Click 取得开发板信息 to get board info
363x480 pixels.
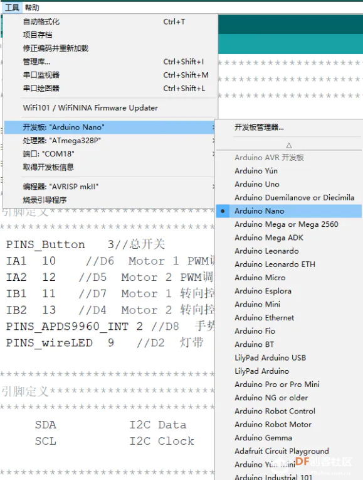pyautogui.click(x=110, y=167)
